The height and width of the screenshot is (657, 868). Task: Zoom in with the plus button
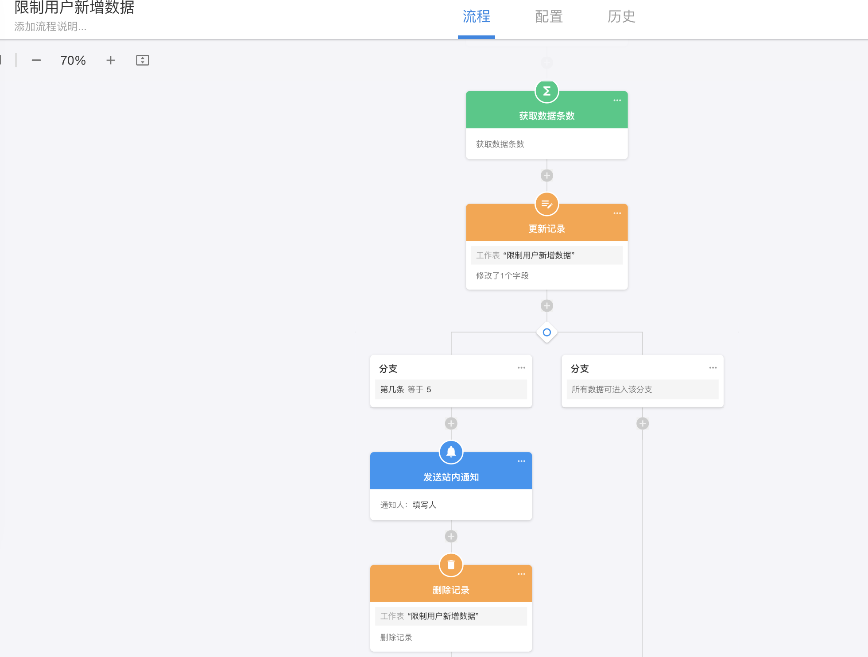111,60
